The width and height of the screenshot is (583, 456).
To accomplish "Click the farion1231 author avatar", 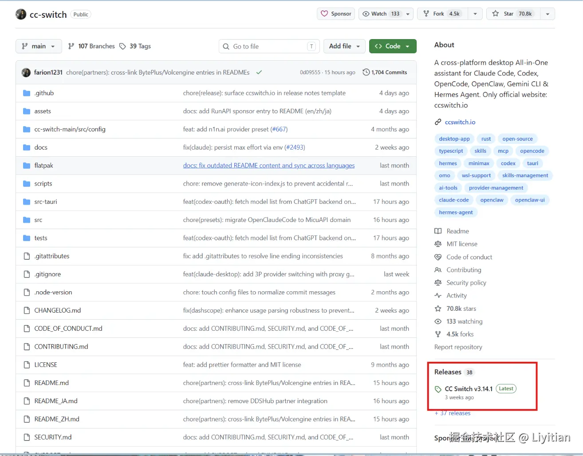I will (x=26, y=72).
